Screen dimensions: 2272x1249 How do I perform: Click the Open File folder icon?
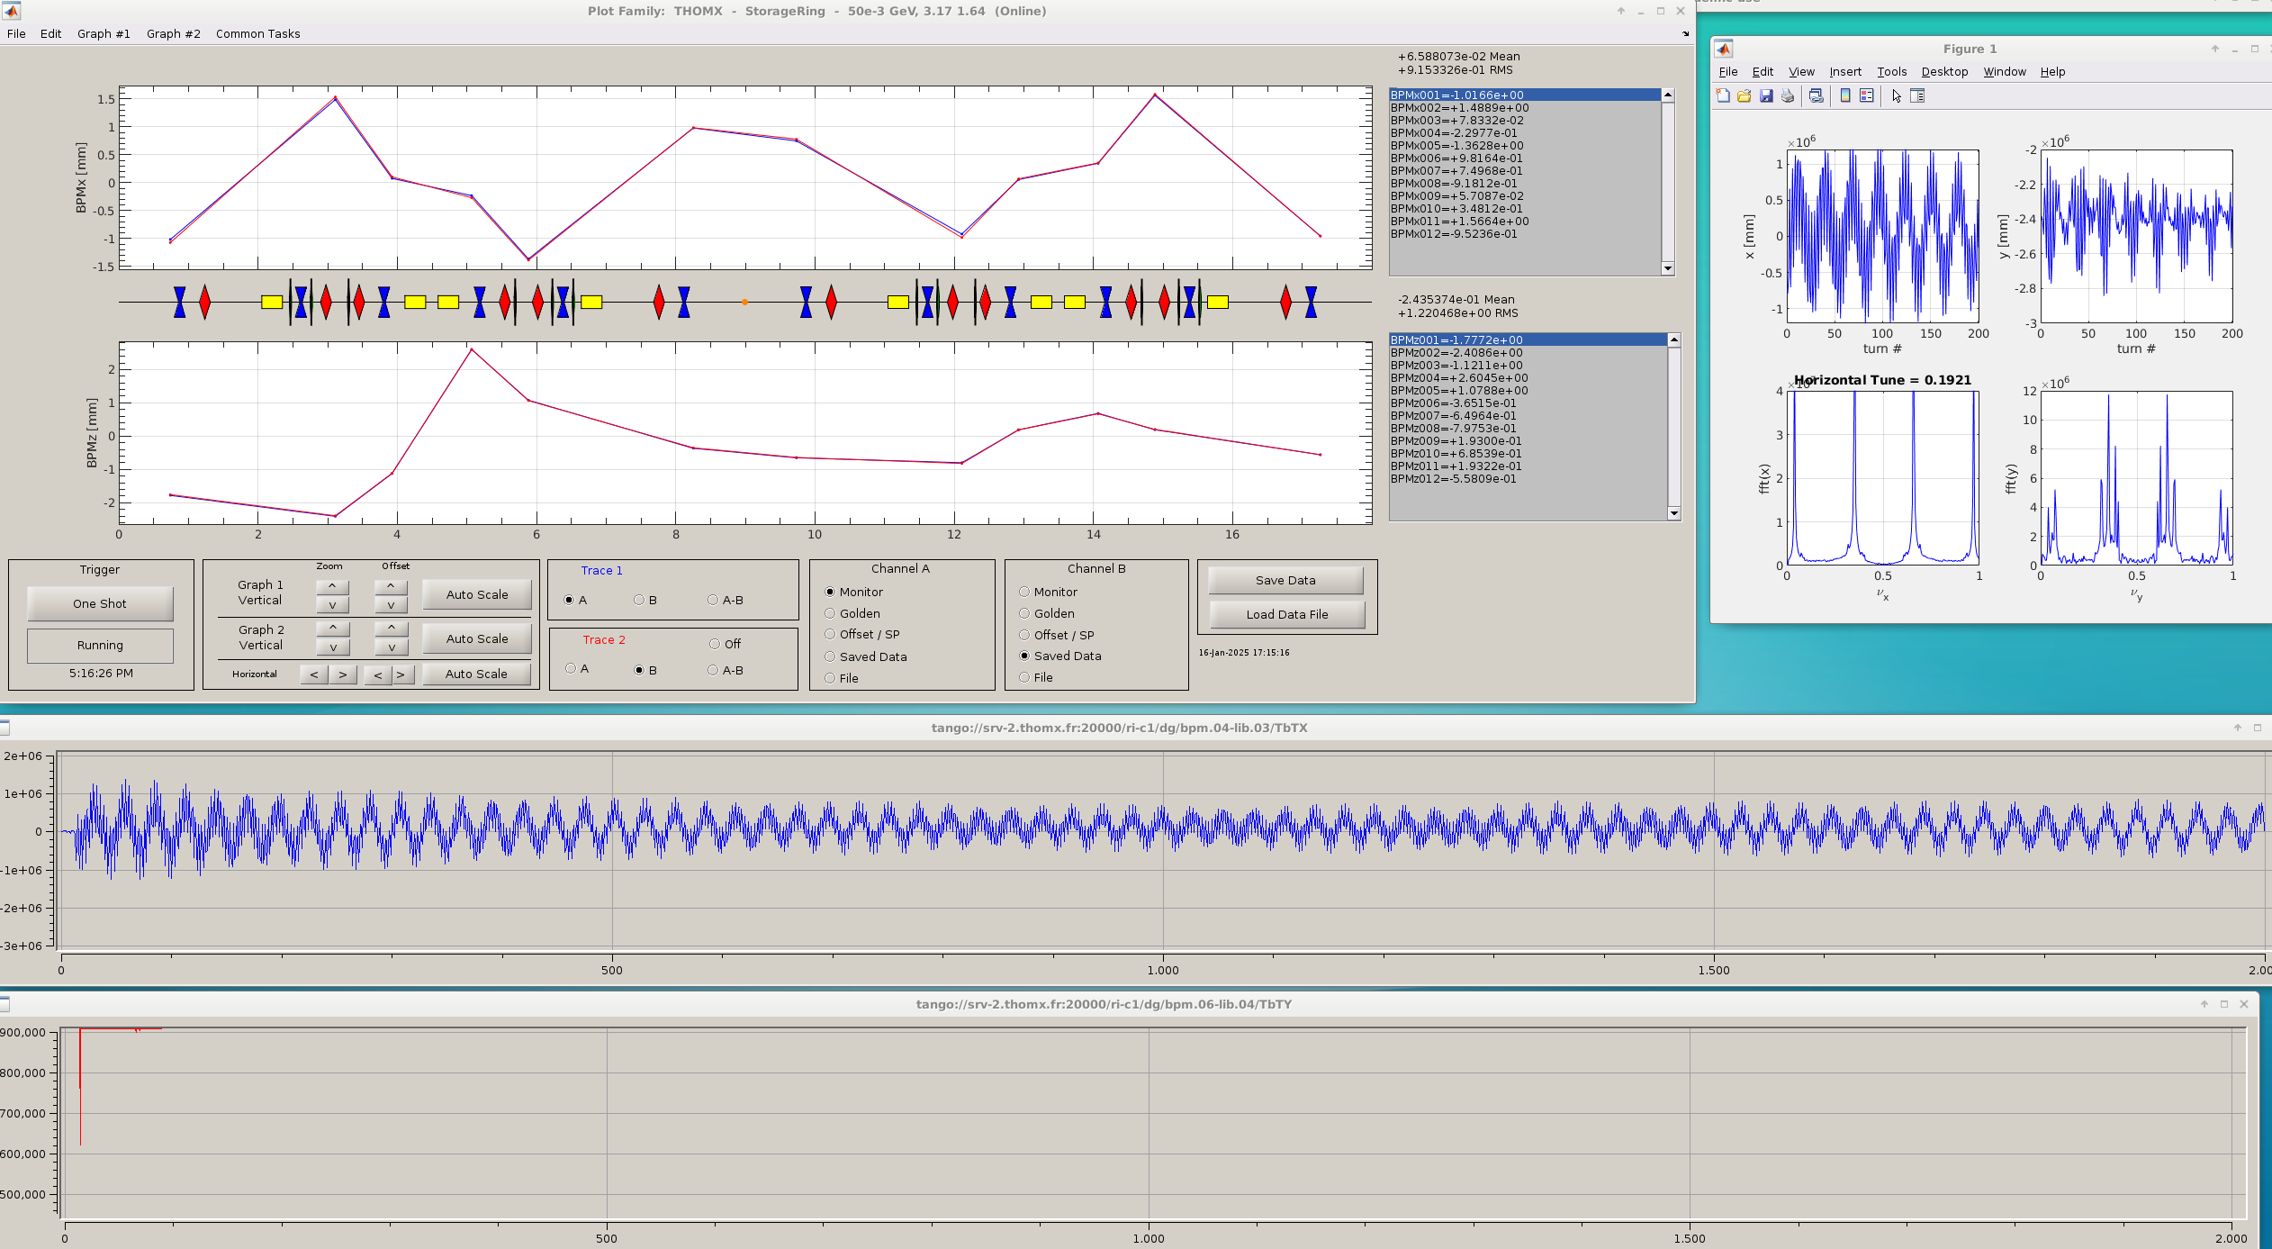pos(1744,96)
